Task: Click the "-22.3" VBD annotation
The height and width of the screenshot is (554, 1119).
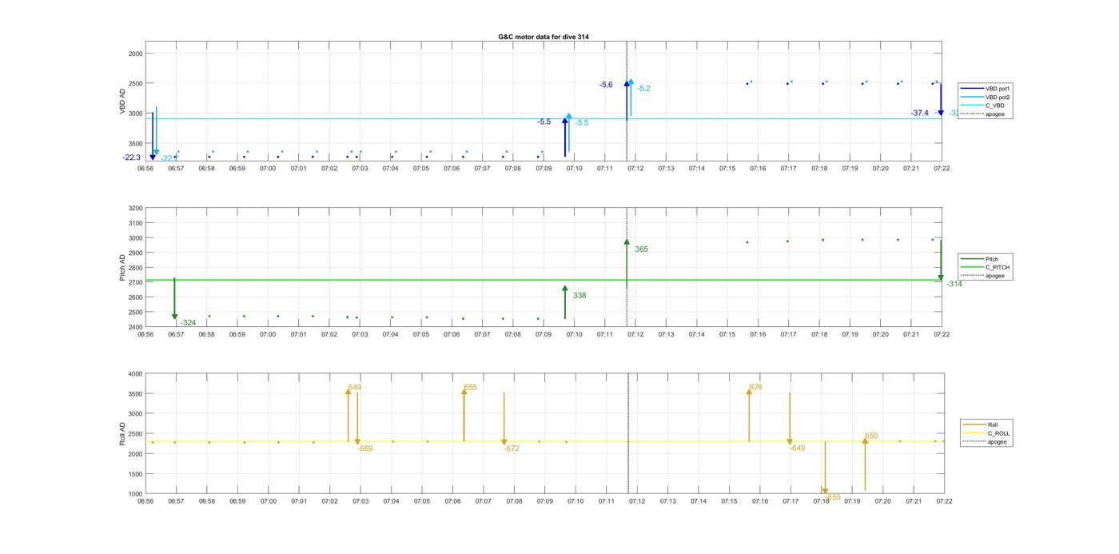Action: 131,157
